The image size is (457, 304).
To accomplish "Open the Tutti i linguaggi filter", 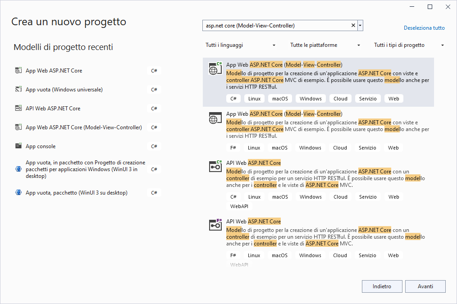I will [x=240, y=45].
